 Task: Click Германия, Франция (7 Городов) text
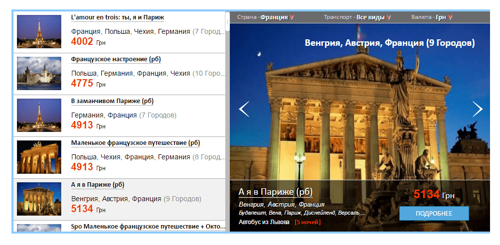tap(124, 116)
